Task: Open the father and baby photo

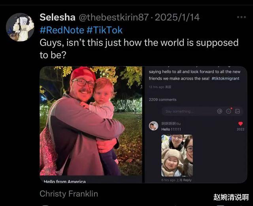Action: [91, 121]
